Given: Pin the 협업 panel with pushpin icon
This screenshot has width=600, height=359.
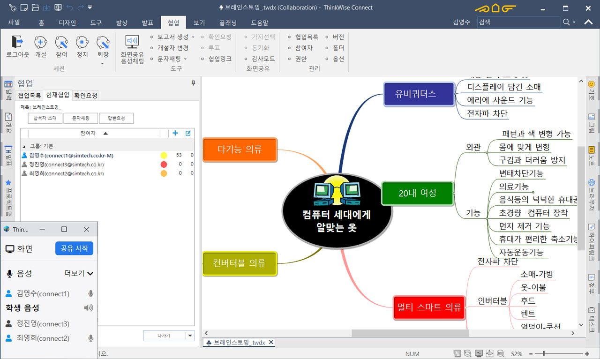Looking at the screenshot, I should click(193, 83).
